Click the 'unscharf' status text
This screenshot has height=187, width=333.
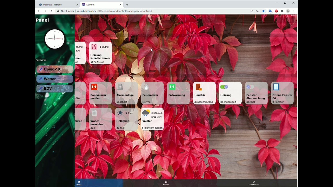[x=122, y=102]
